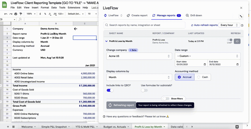Toggle Include links to QBO switch
Viewport: 251px width, 129px height.
[110, 90]
